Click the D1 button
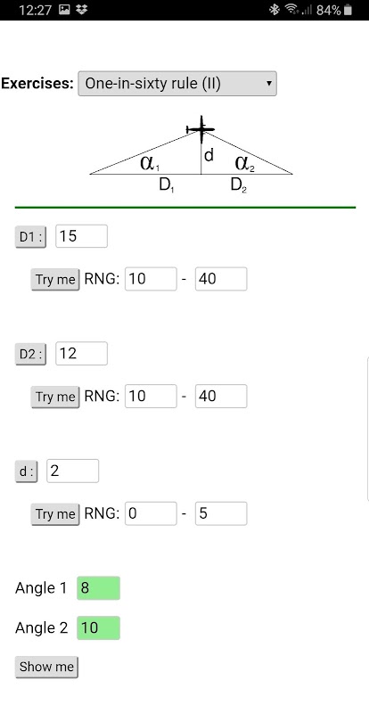 point(30,237)
